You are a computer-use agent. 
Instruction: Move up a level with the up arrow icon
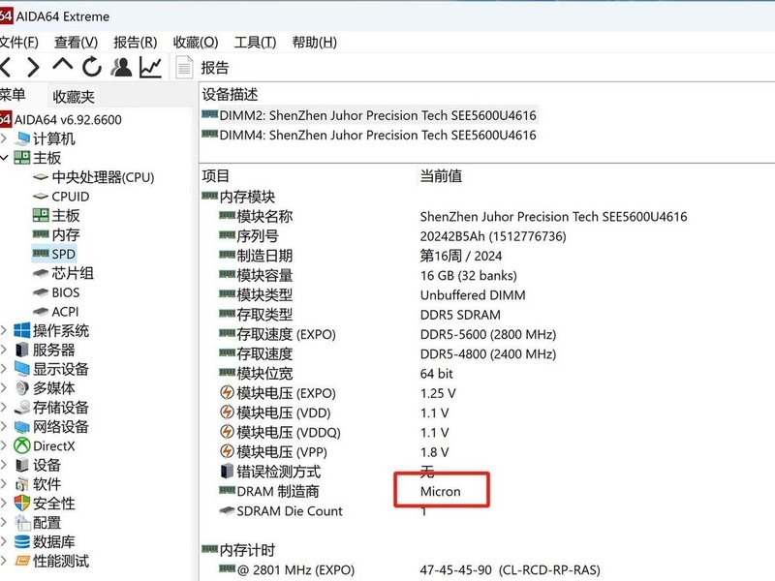click(63, 66)
